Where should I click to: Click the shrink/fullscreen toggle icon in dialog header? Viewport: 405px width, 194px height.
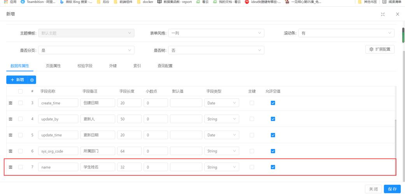[x=383, y=14]
